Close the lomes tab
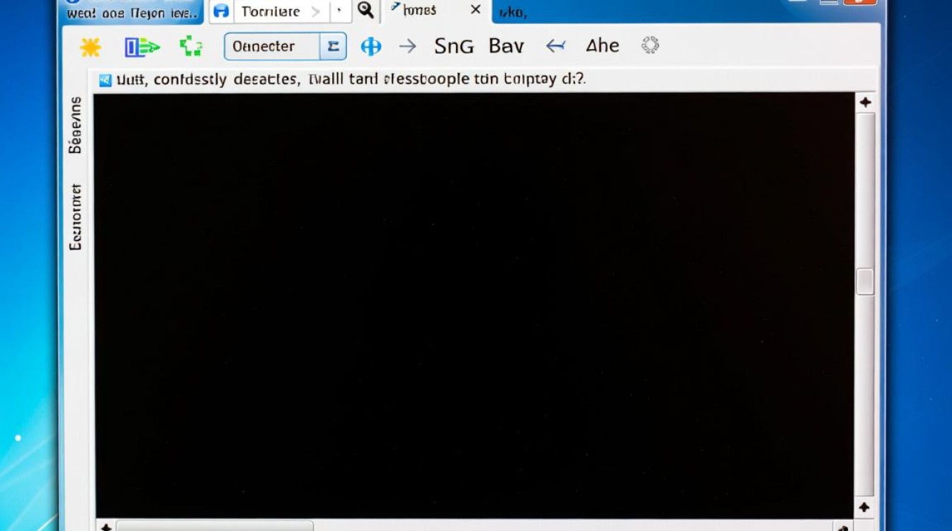This screenshot has height=531, width=952. point(476,10)
